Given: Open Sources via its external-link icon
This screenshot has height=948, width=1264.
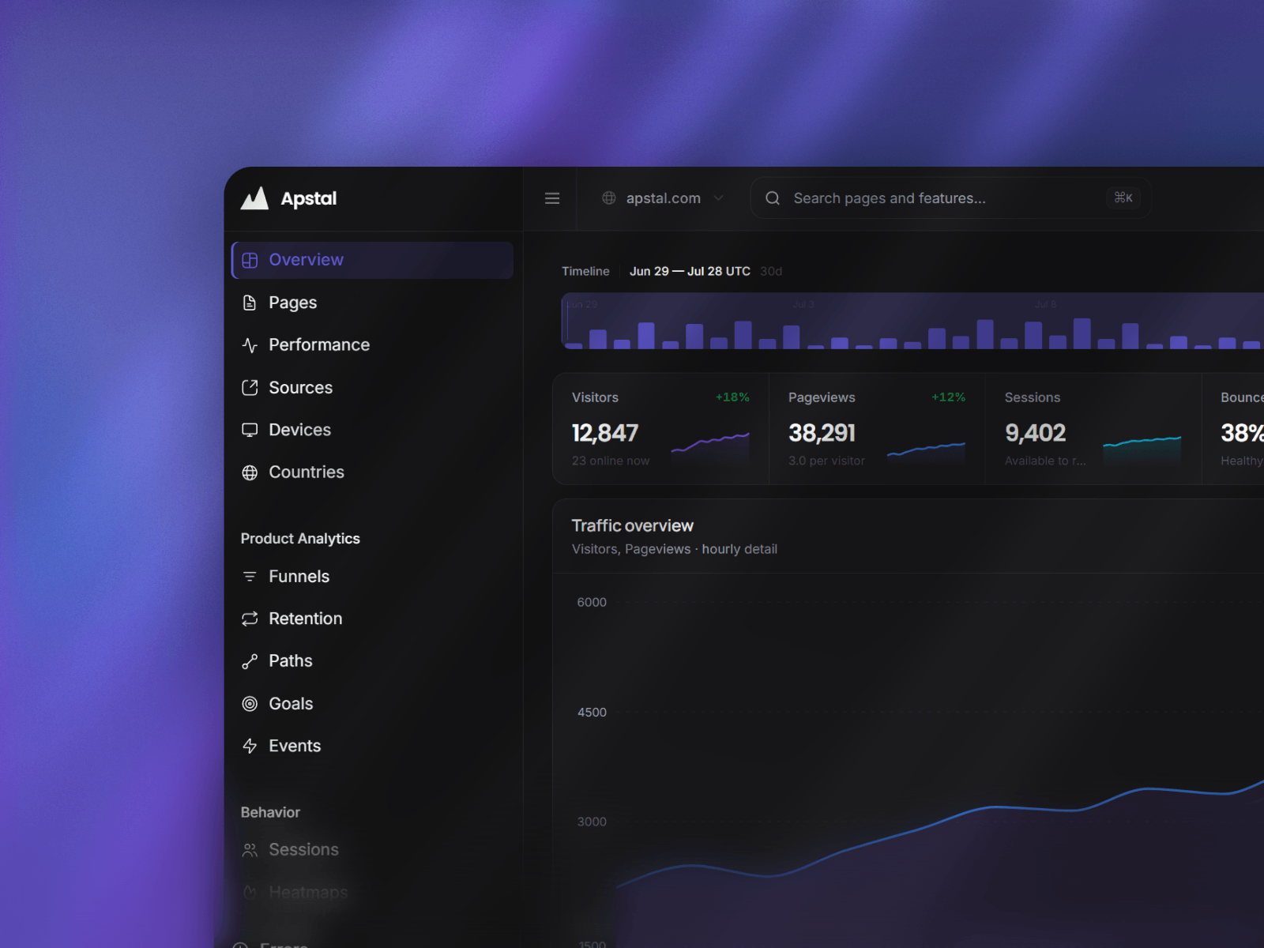Looking at the screenshot, I should pos(250,388).
